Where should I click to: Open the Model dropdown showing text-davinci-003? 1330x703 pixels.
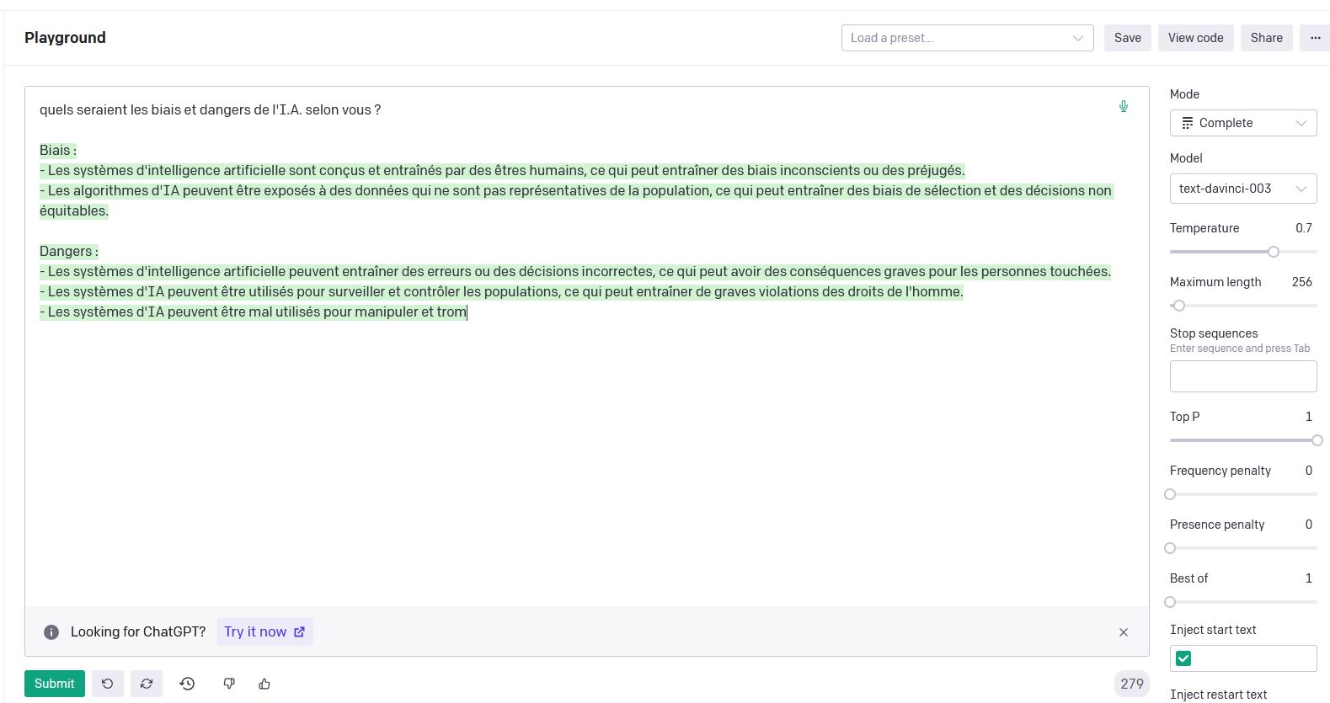coord(1242,189)
